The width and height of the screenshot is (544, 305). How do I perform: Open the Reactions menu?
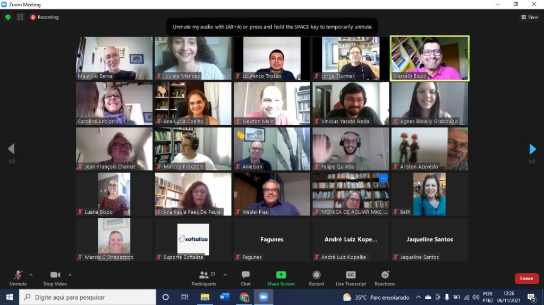point(385,277)
